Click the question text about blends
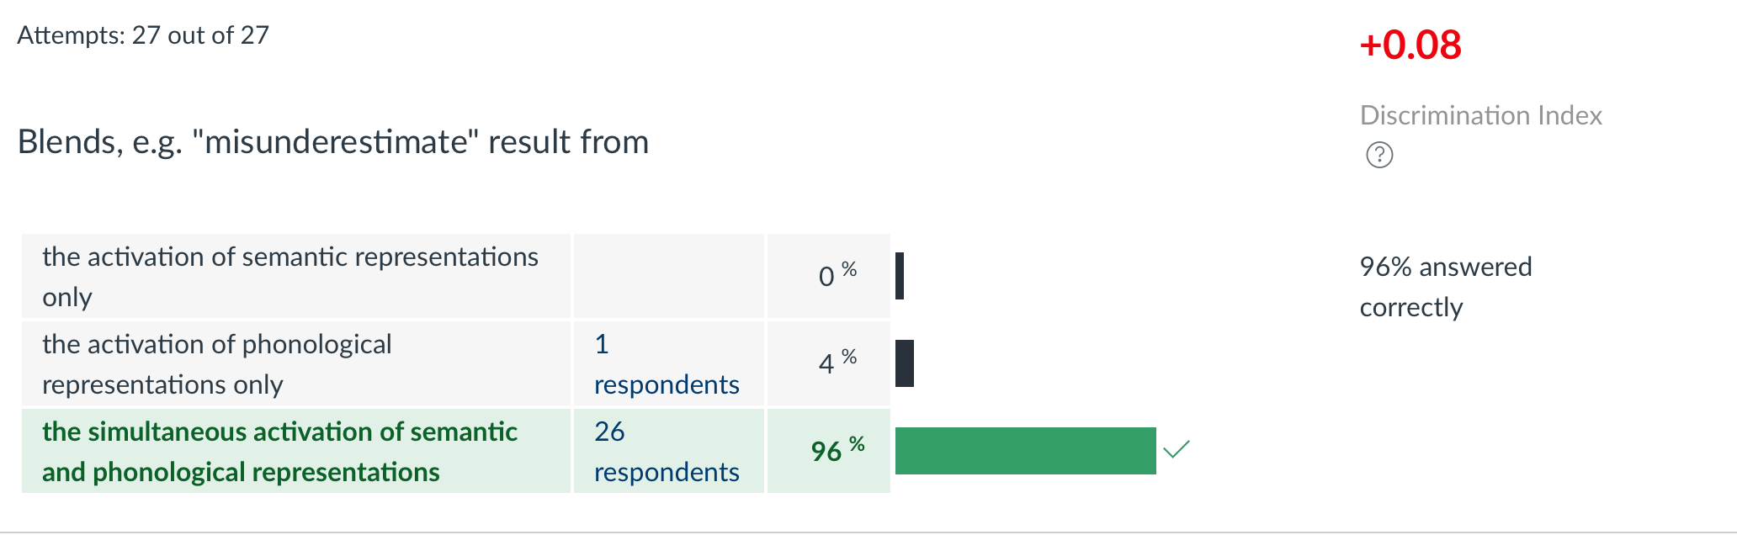This screenshot has width=1737, height=535. point(332,142)
